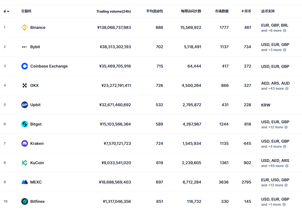The width and height of the screenshot is (302, 209).
Task: Show Bybit fiat support info icon
Action: [284, 50]
